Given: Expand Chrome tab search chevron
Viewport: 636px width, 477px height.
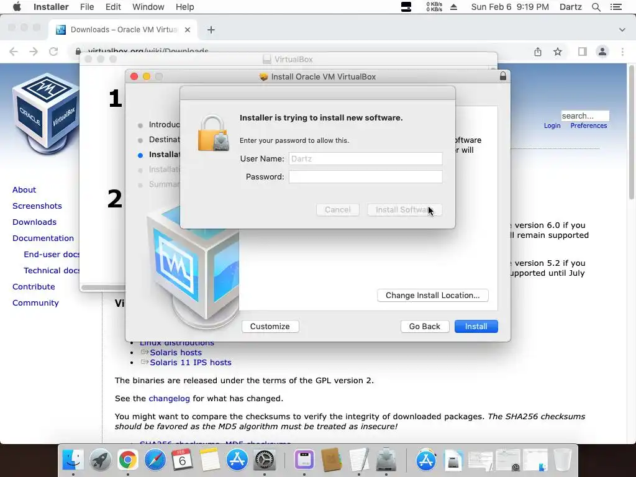Looking at the screenshot, I should (x=622, y=30).
